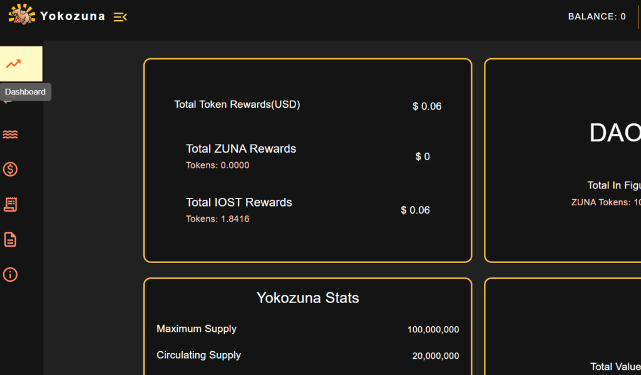Viewport: 641px width, 375px height.
Task: Open the info circle sidebar icon
Action: coord(10,274)
